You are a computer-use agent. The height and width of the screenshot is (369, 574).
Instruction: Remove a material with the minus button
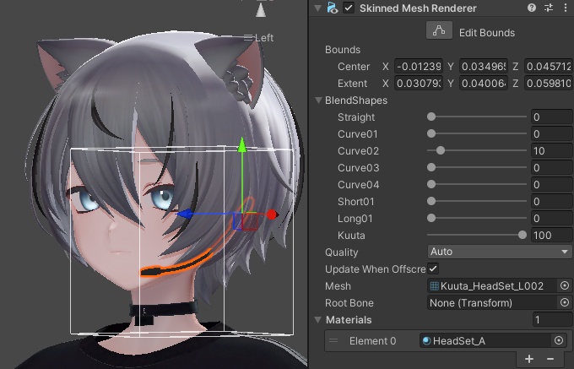(x=550, y=359)
